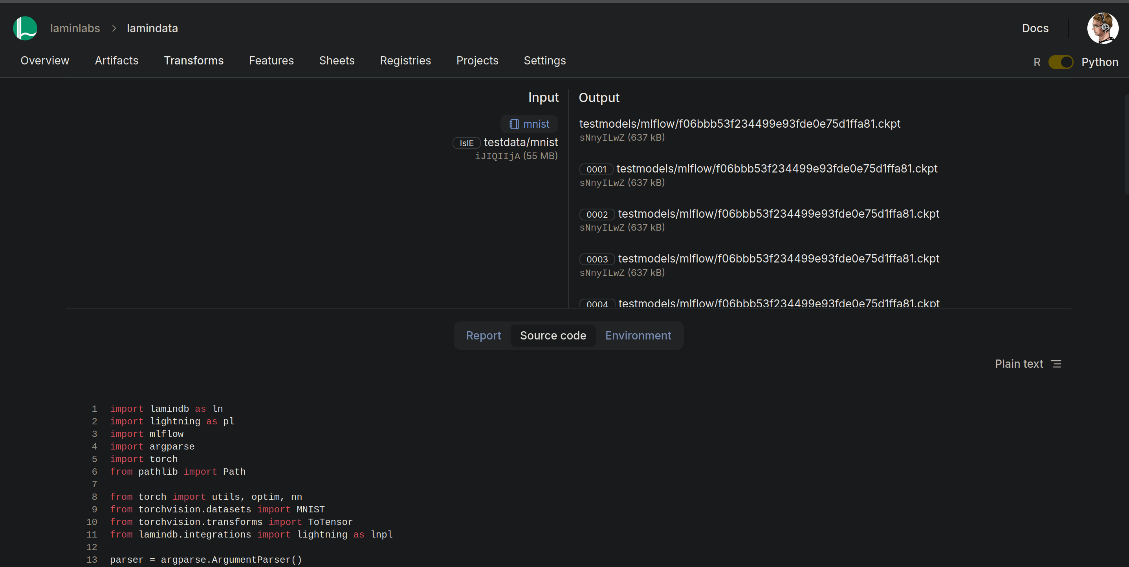Click the IsIE tag on input artifact
1129x567 pixels.
[466, 143]
